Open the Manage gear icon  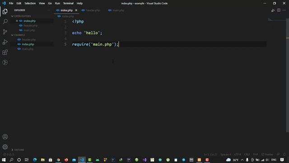(x=5, y=147)
